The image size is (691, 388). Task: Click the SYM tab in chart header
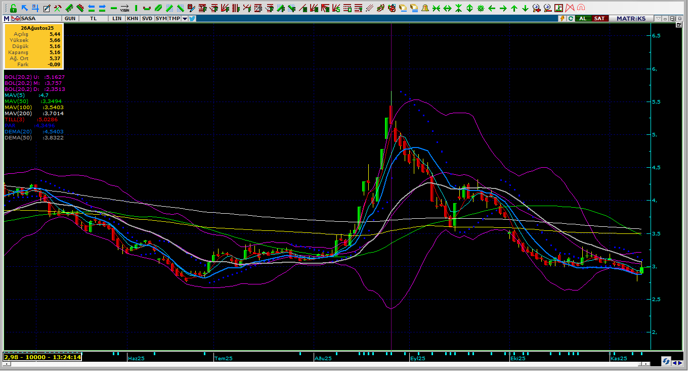(x=161, y=19)
